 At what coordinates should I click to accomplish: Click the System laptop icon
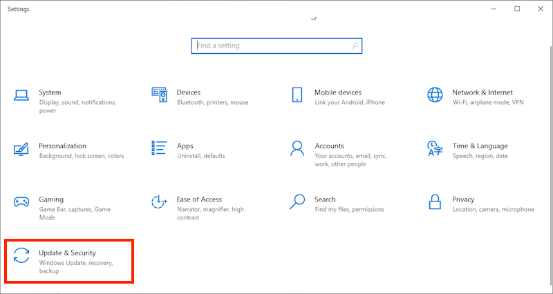21,95
